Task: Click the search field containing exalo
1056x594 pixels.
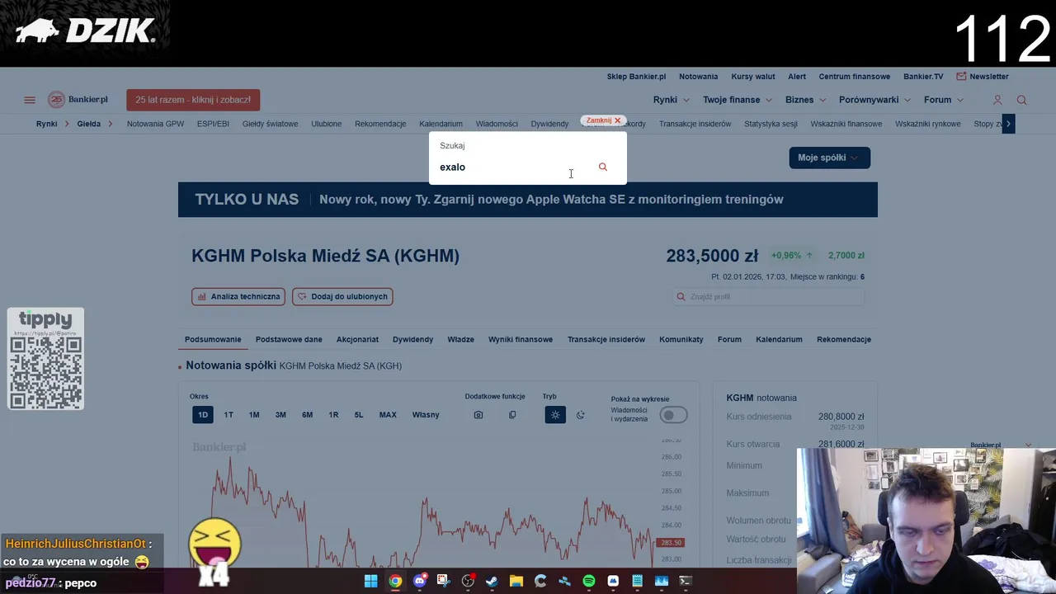Action: pyautogui.click(x=516, y=167)
